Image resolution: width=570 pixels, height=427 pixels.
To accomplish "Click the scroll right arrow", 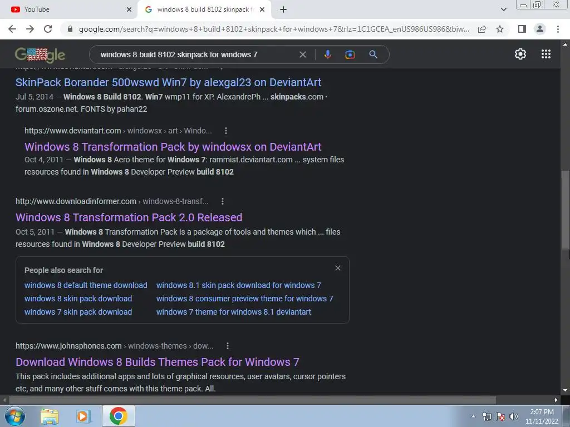I will pos(556,400).
